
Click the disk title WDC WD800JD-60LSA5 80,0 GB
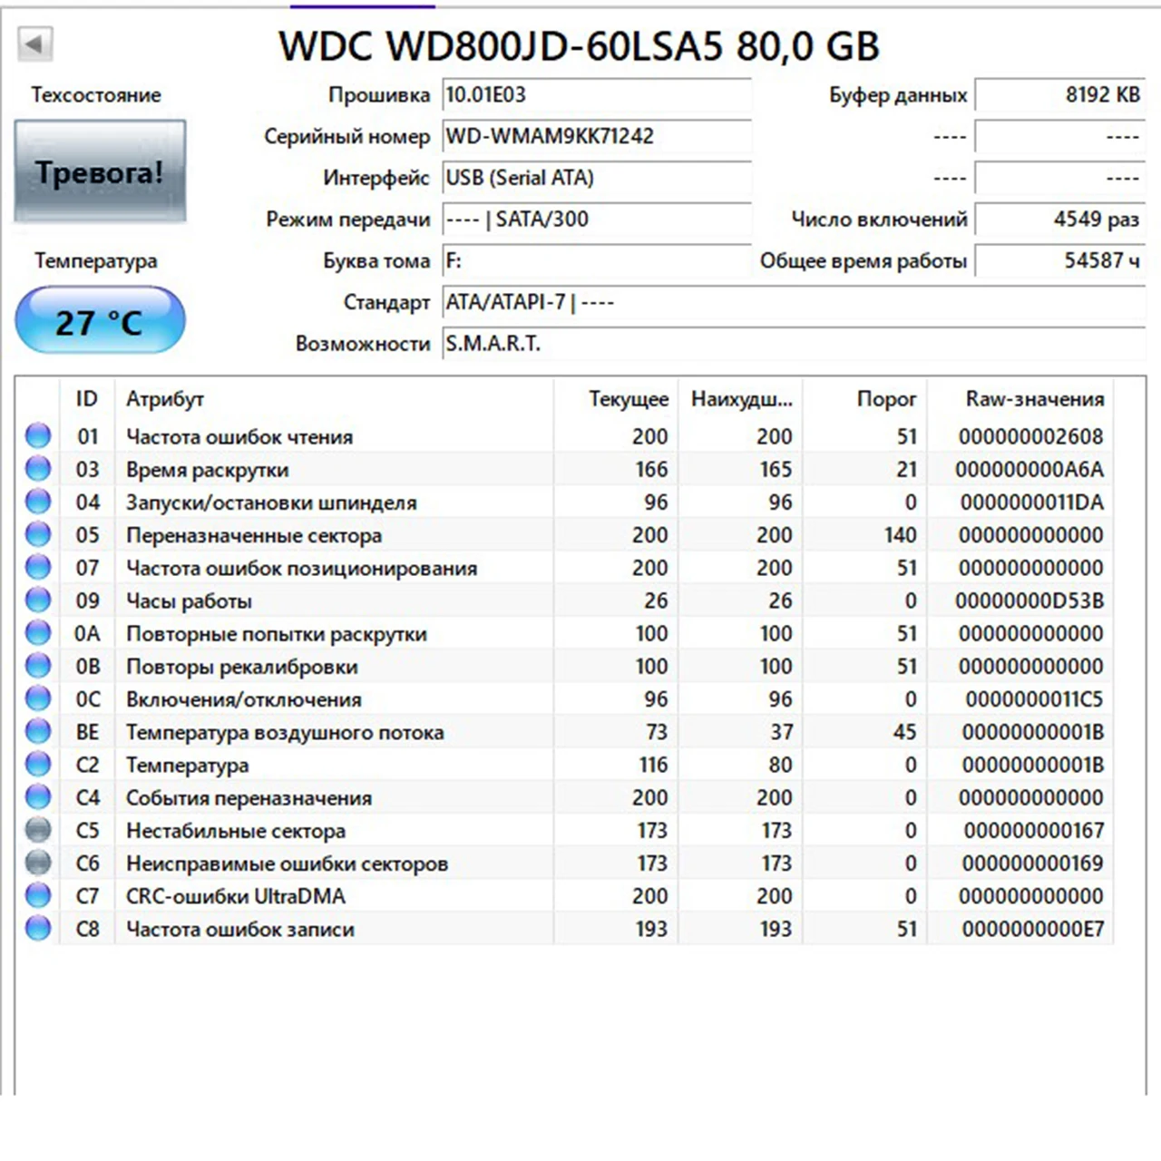click(579, 45)
